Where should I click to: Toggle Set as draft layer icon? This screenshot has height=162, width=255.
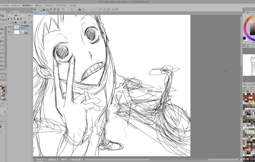(x=15, y=19)
